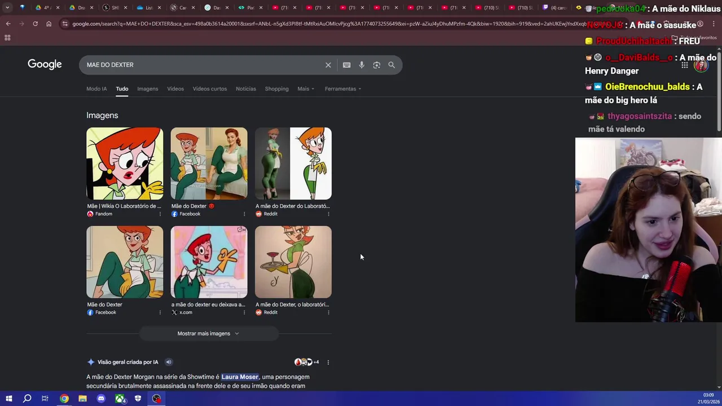Switch to Notícias search tab
This screenshot has height=406, width=722.
[246, 89]
